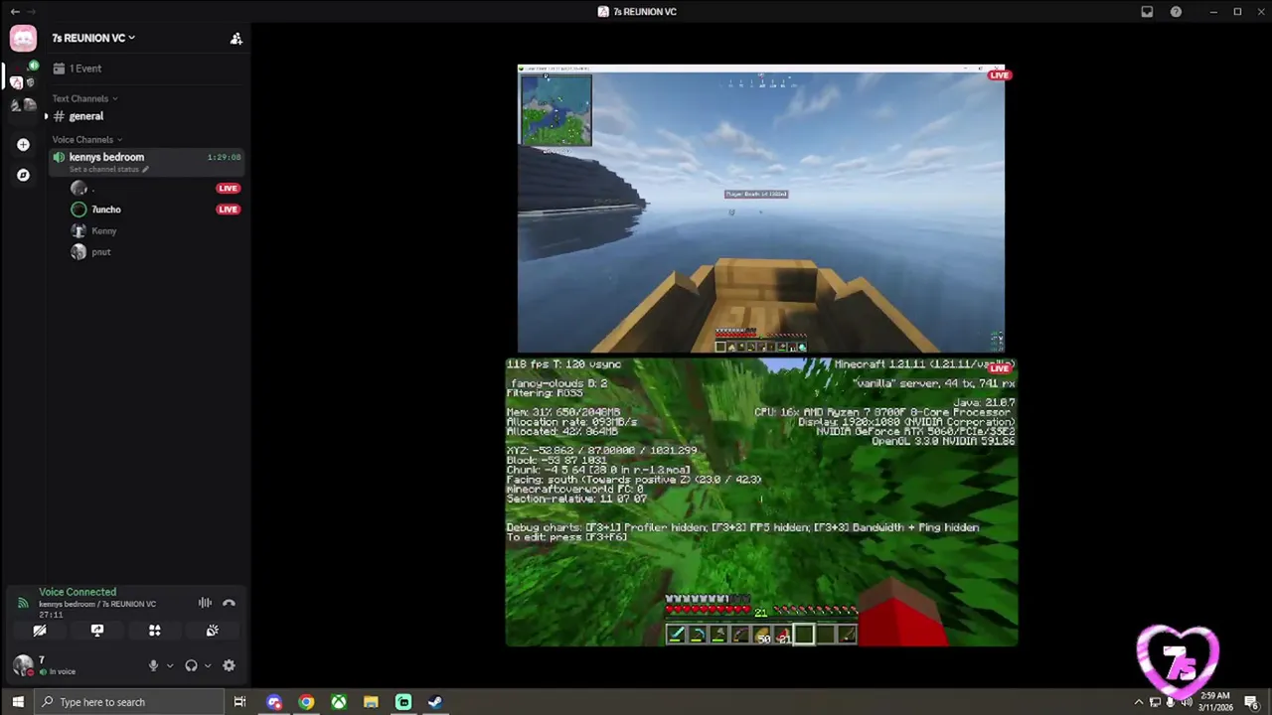Open File Explorer from the taskbar

point(371,702)
